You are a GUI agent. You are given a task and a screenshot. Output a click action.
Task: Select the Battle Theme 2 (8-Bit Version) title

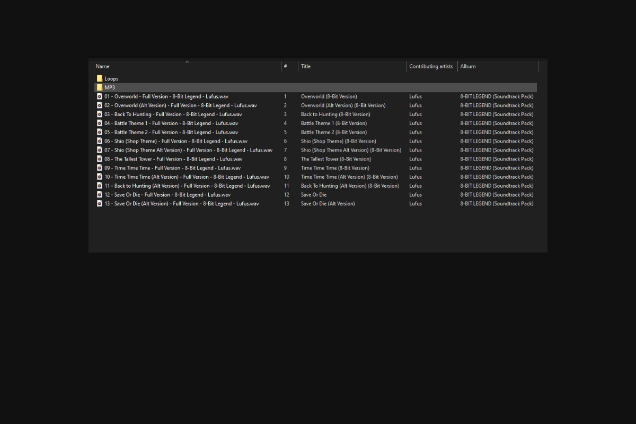click(x=333, y=132)
